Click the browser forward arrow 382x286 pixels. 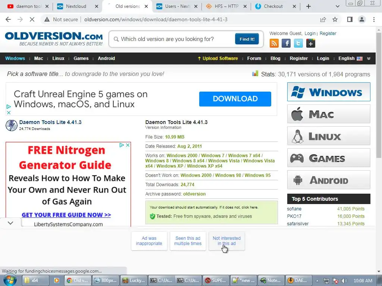[x=20, y=19]
